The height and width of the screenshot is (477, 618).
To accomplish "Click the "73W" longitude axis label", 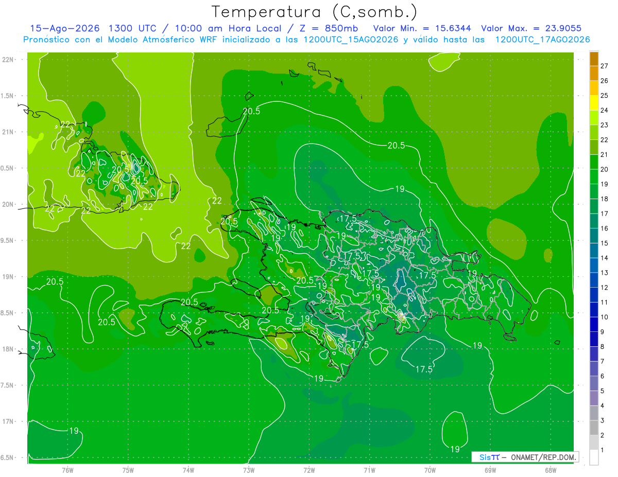I will coord(249,470).
